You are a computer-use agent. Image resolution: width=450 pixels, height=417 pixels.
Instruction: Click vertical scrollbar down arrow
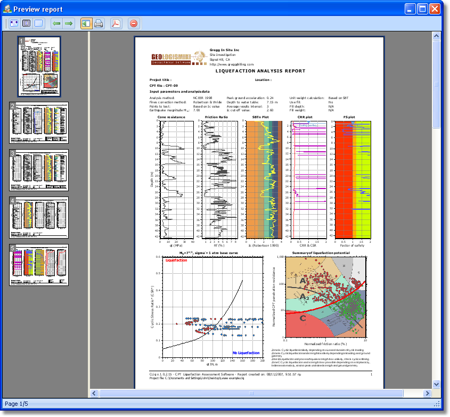coord(436,384)
